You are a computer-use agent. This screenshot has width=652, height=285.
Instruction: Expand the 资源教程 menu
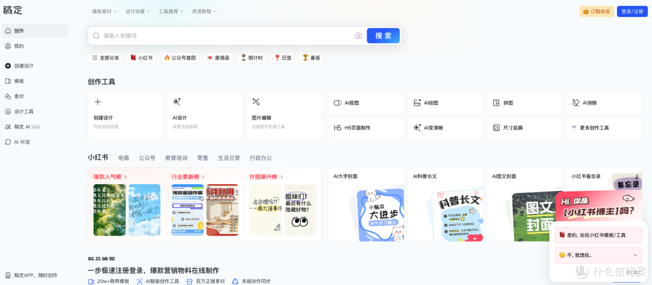[x=204, y=11]
